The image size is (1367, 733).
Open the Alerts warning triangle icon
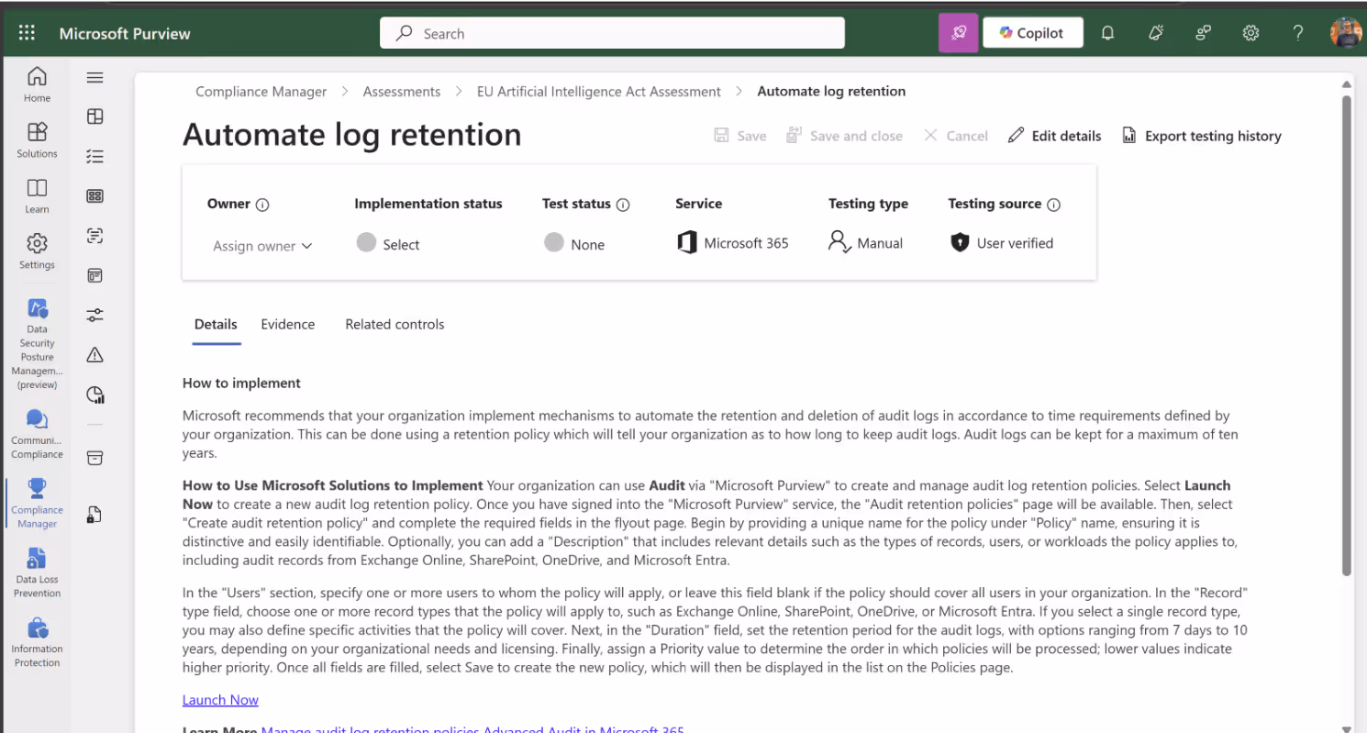click(94, 355)
